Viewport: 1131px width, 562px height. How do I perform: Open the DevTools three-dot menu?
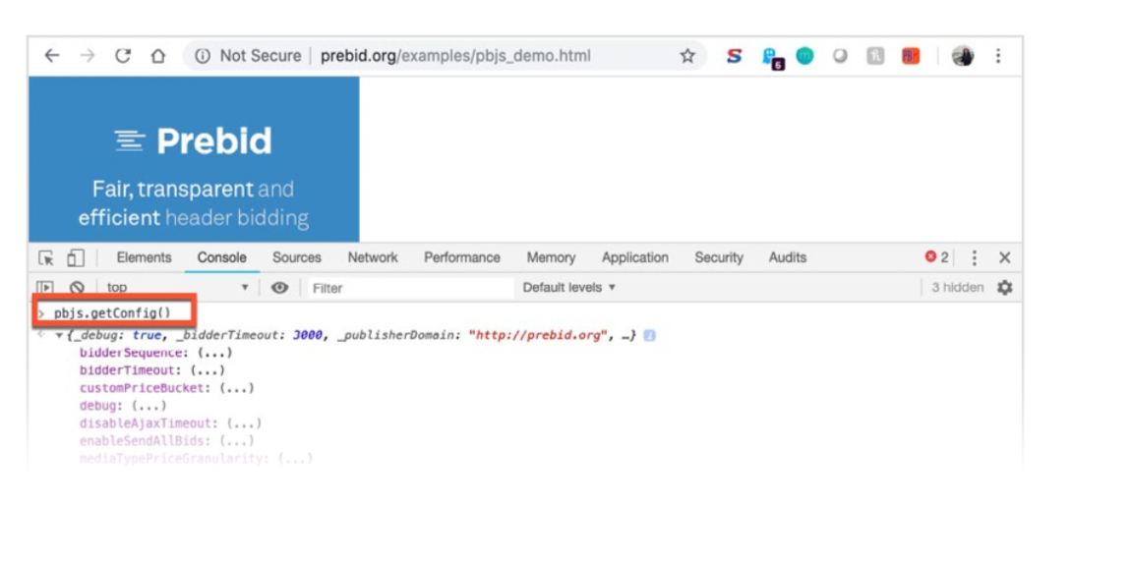pos(974,257)
